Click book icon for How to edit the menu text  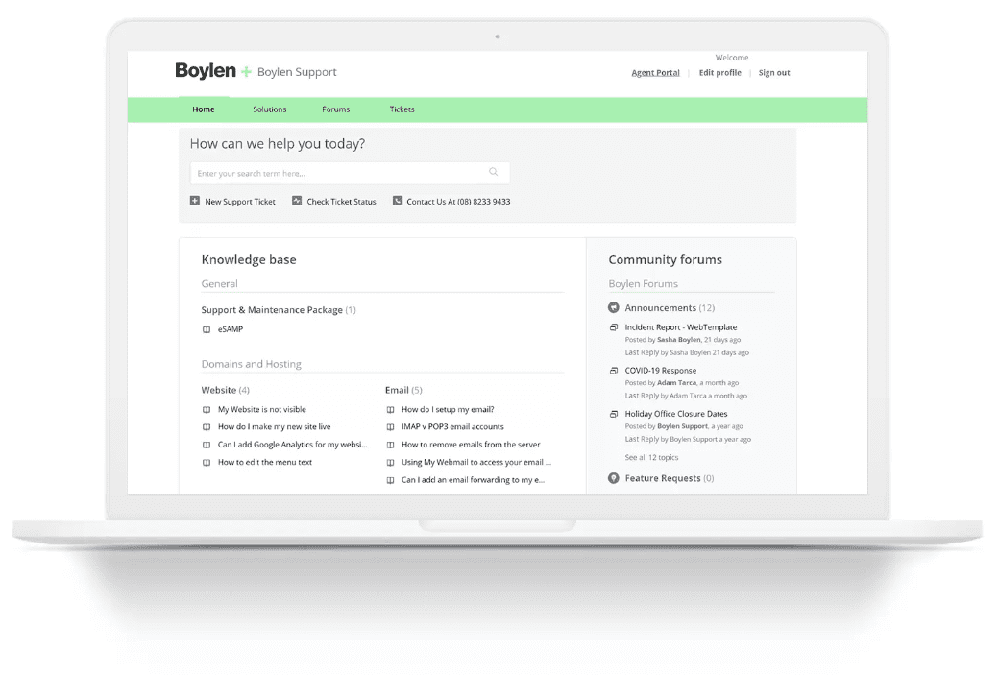207,463
